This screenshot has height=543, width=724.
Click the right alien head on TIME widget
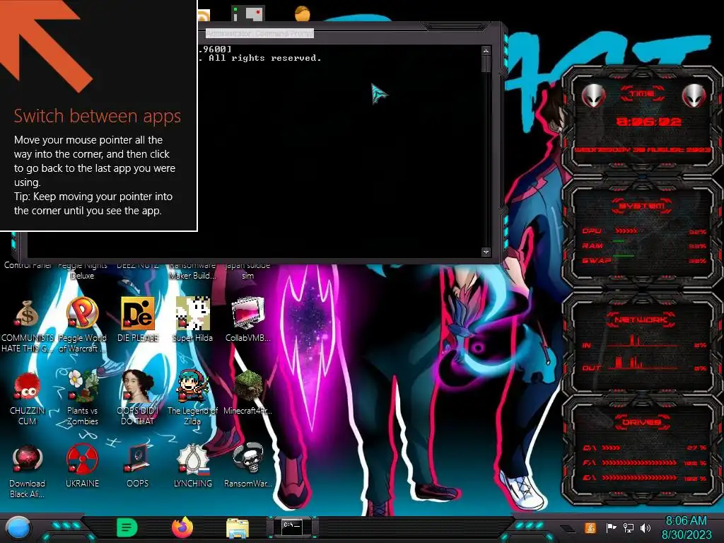click(694, 95)
